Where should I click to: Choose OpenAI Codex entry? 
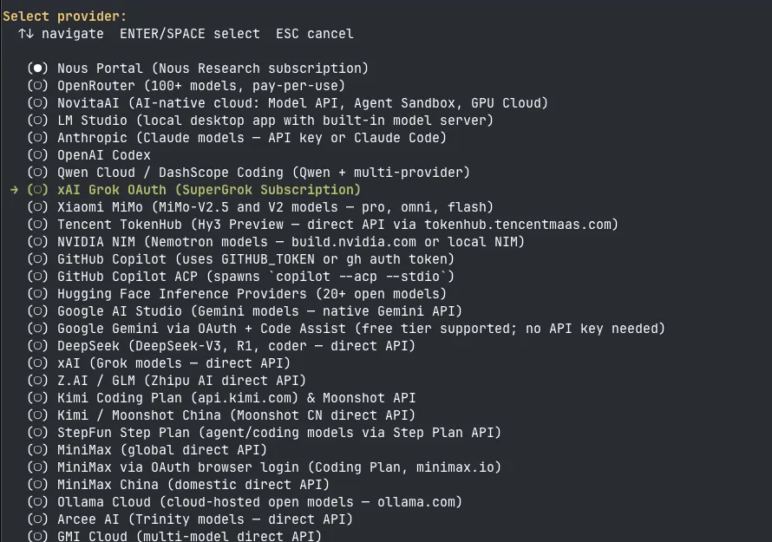(x=89, y=155)
